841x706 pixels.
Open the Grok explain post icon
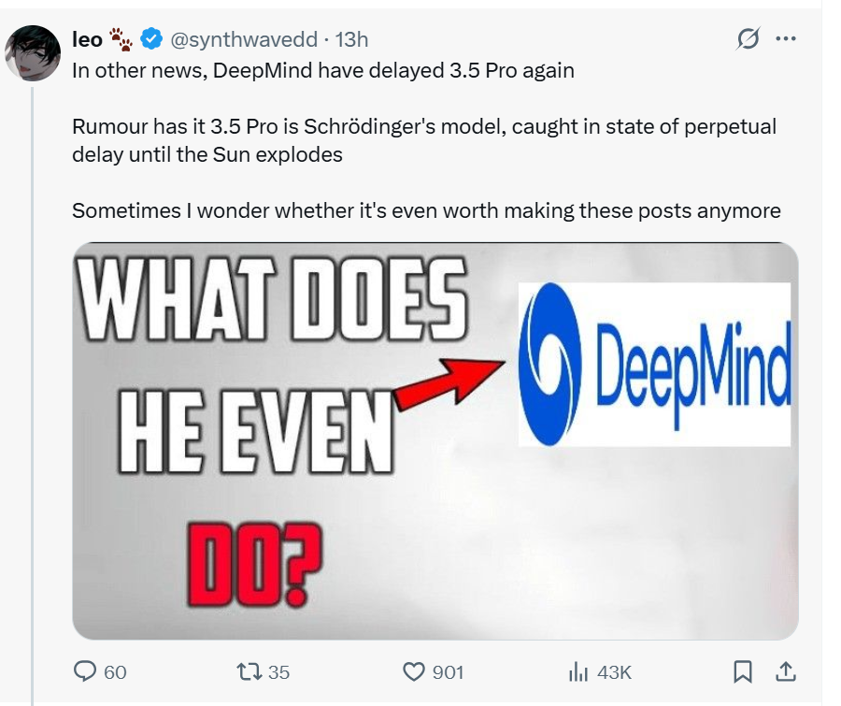point(748,38)
